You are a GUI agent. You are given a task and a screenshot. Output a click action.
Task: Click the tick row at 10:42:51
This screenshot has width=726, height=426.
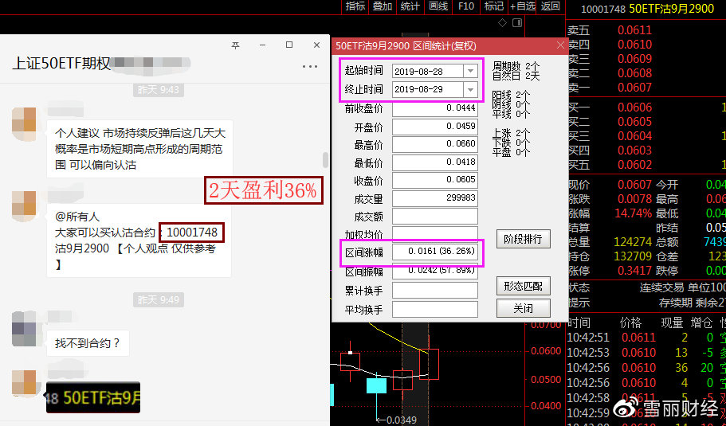[x=646, y=338]
